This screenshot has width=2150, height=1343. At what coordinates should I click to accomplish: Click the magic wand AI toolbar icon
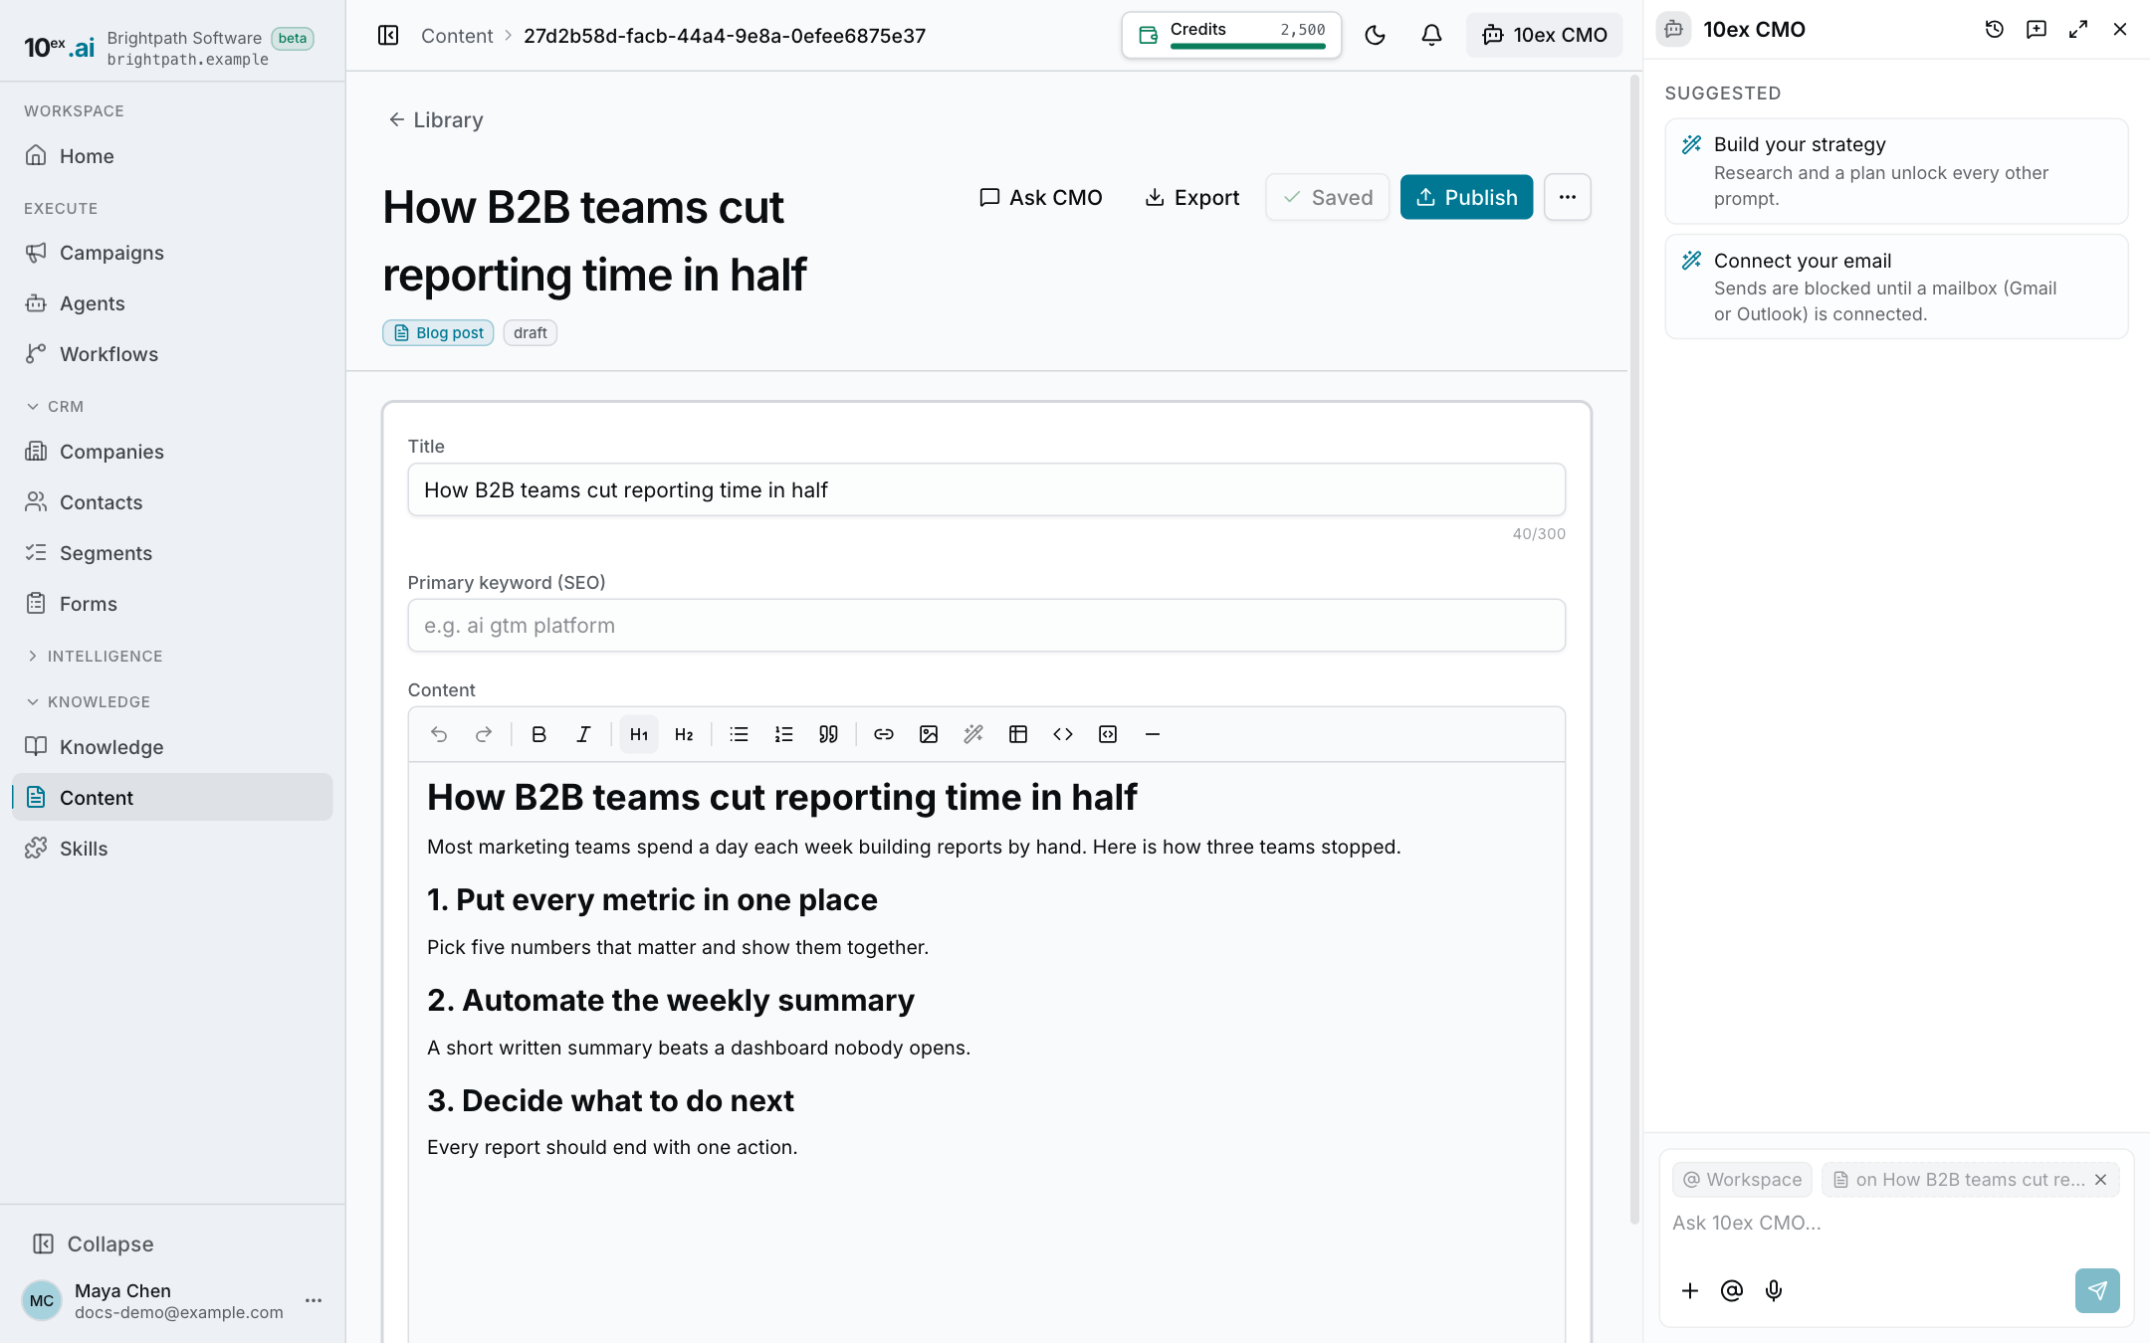(973, 734)
